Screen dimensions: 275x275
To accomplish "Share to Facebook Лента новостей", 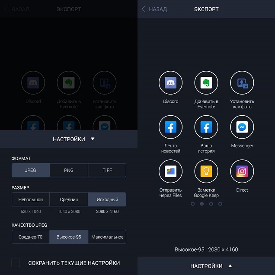I will (170, 127).
